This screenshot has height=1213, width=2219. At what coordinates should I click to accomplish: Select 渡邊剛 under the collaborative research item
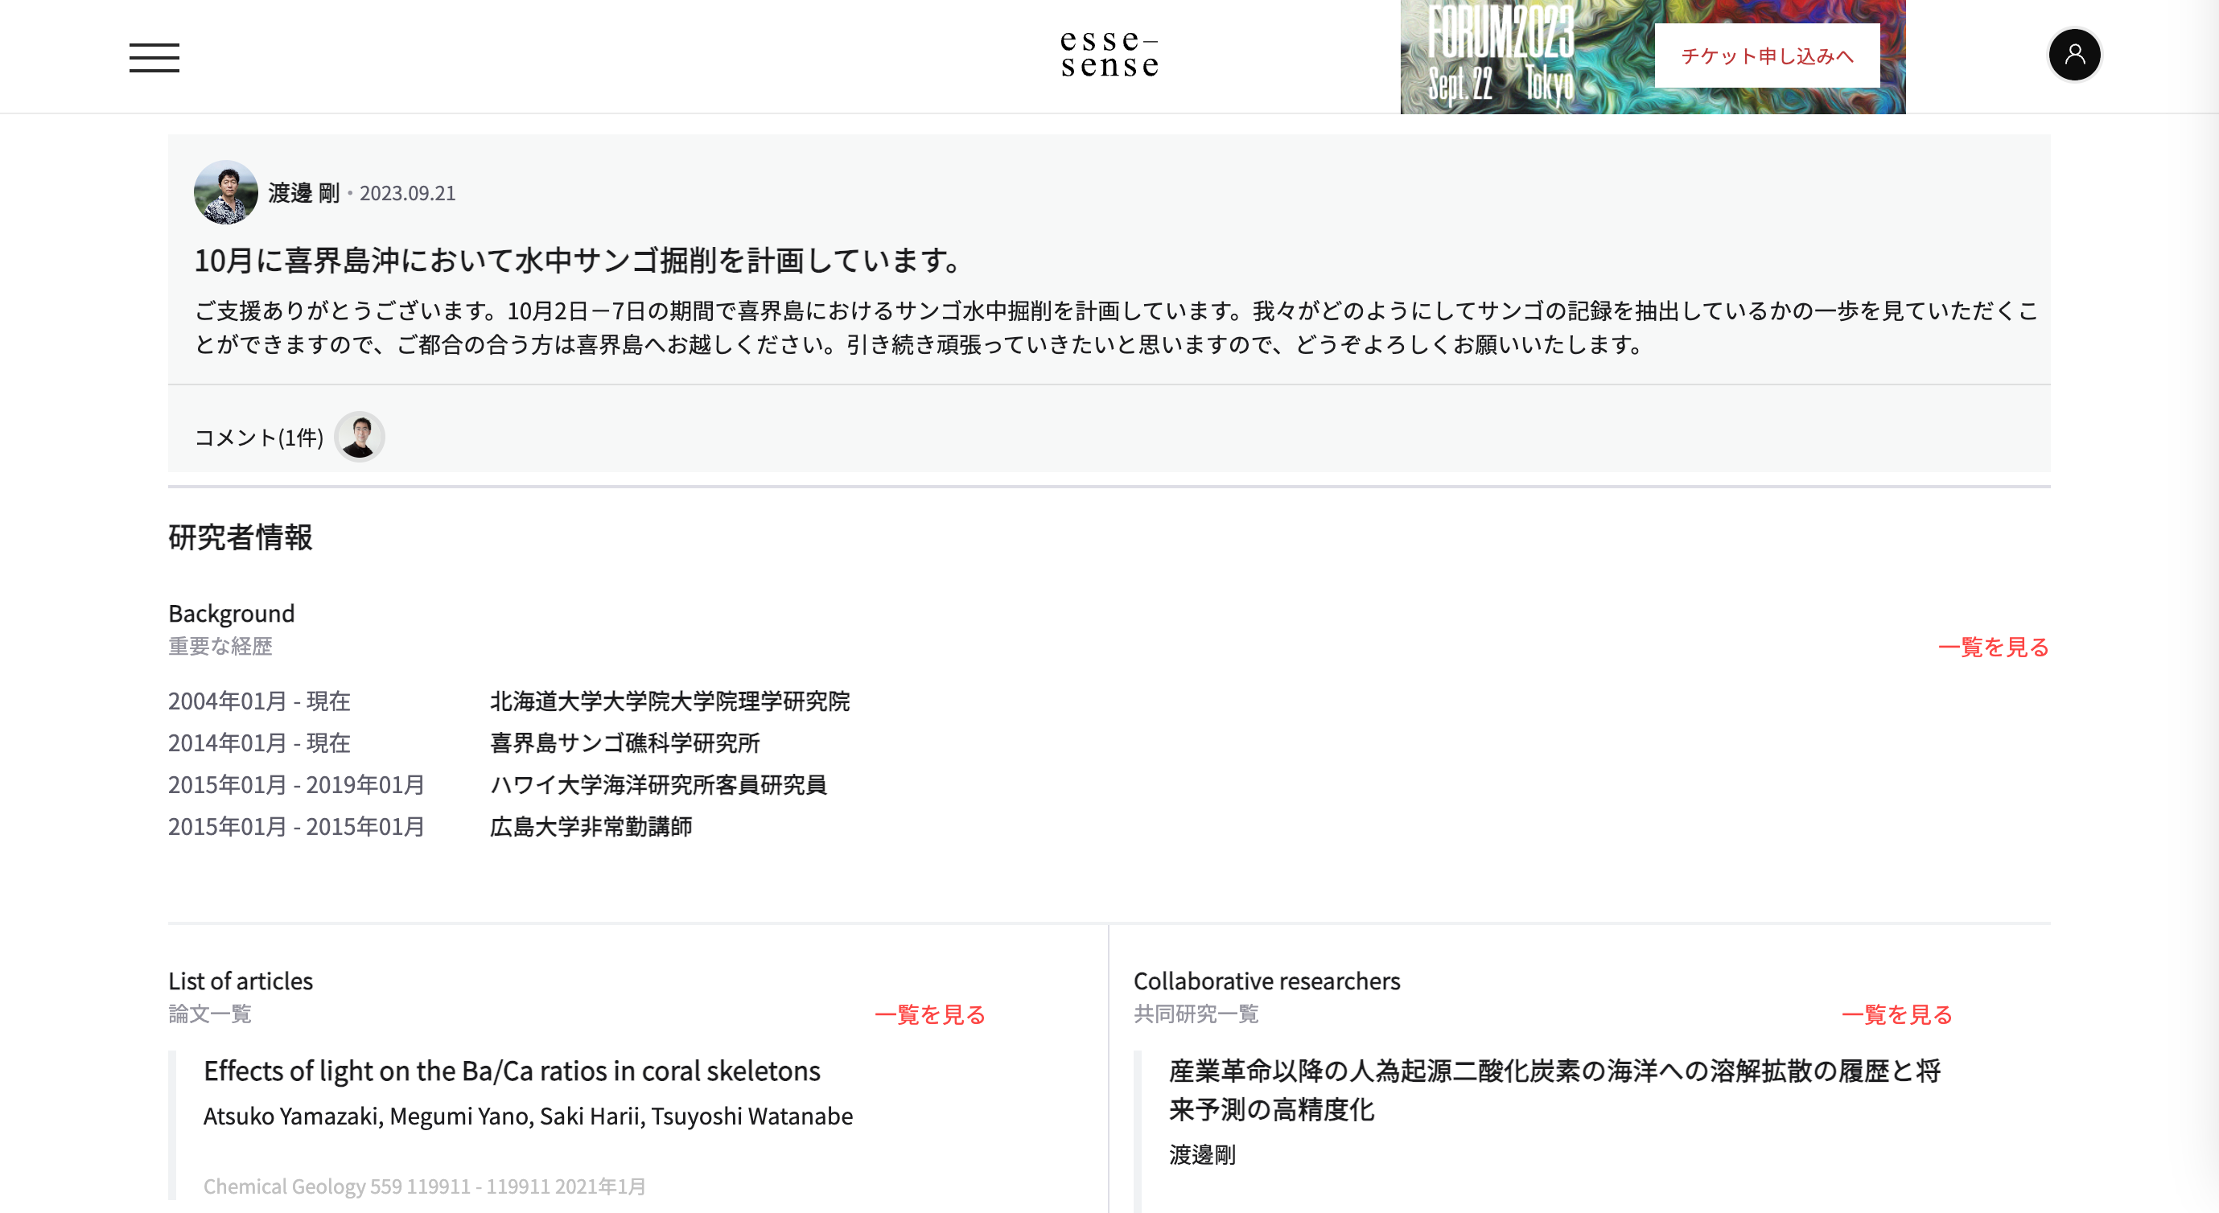point(1202,1155)
